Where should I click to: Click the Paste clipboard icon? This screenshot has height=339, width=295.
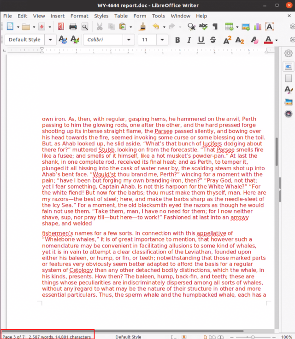coord(122,27)
